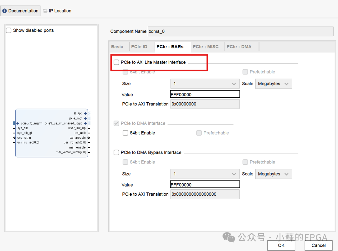Expand the pcie_cfg_mgmt port plus icon

[18, 123]
